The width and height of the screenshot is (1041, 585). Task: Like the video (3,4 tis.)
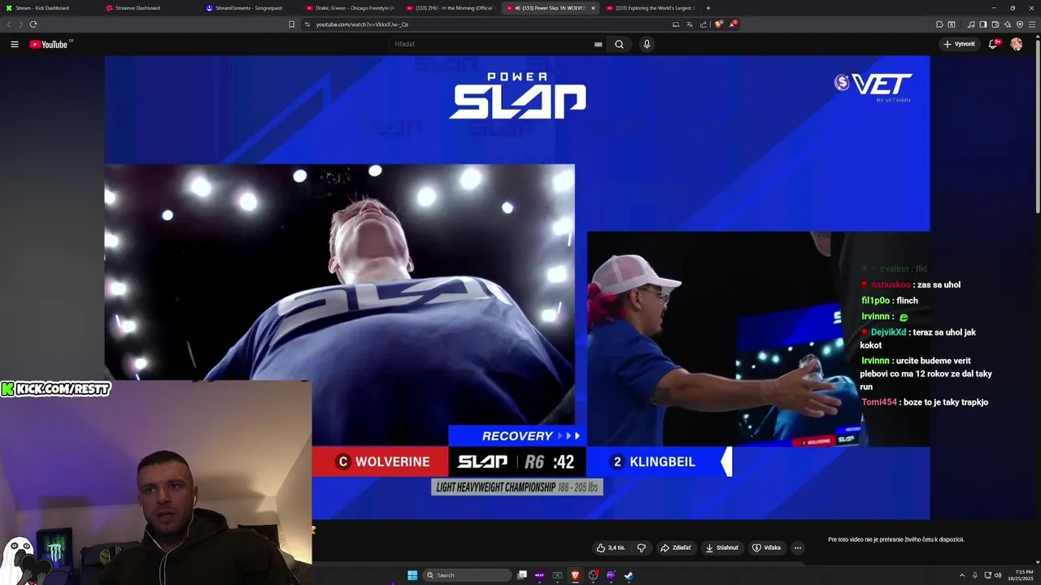[x=611, y=548]
